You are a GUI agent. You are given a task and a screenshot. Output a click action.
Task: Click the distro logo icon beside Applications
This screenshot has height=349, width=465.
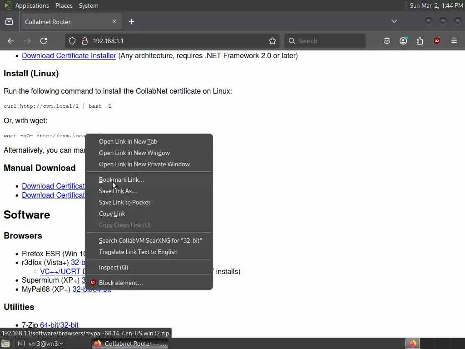pyautogui.click(x=8, y=5)
